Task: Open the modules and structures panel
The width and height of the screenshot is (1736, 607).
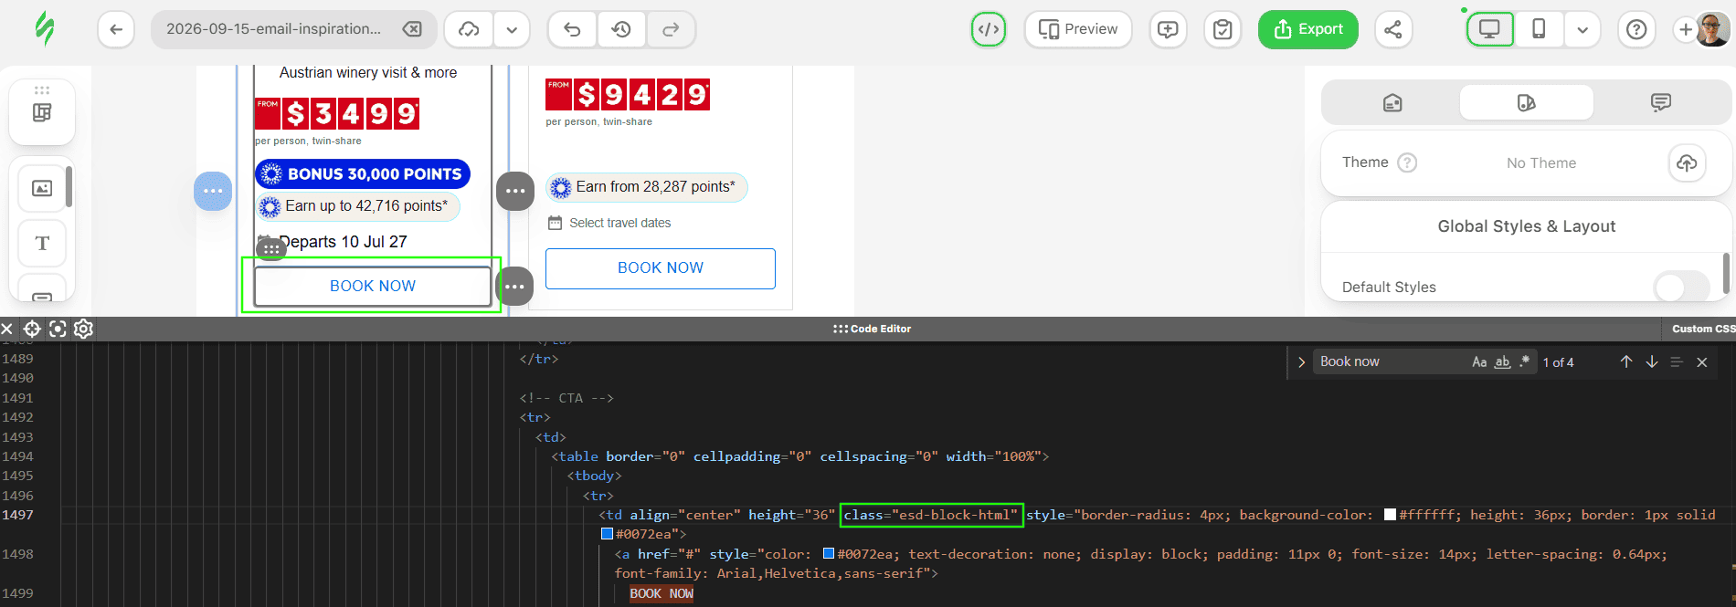Action: pyautogui.click(x=42, y=112)
